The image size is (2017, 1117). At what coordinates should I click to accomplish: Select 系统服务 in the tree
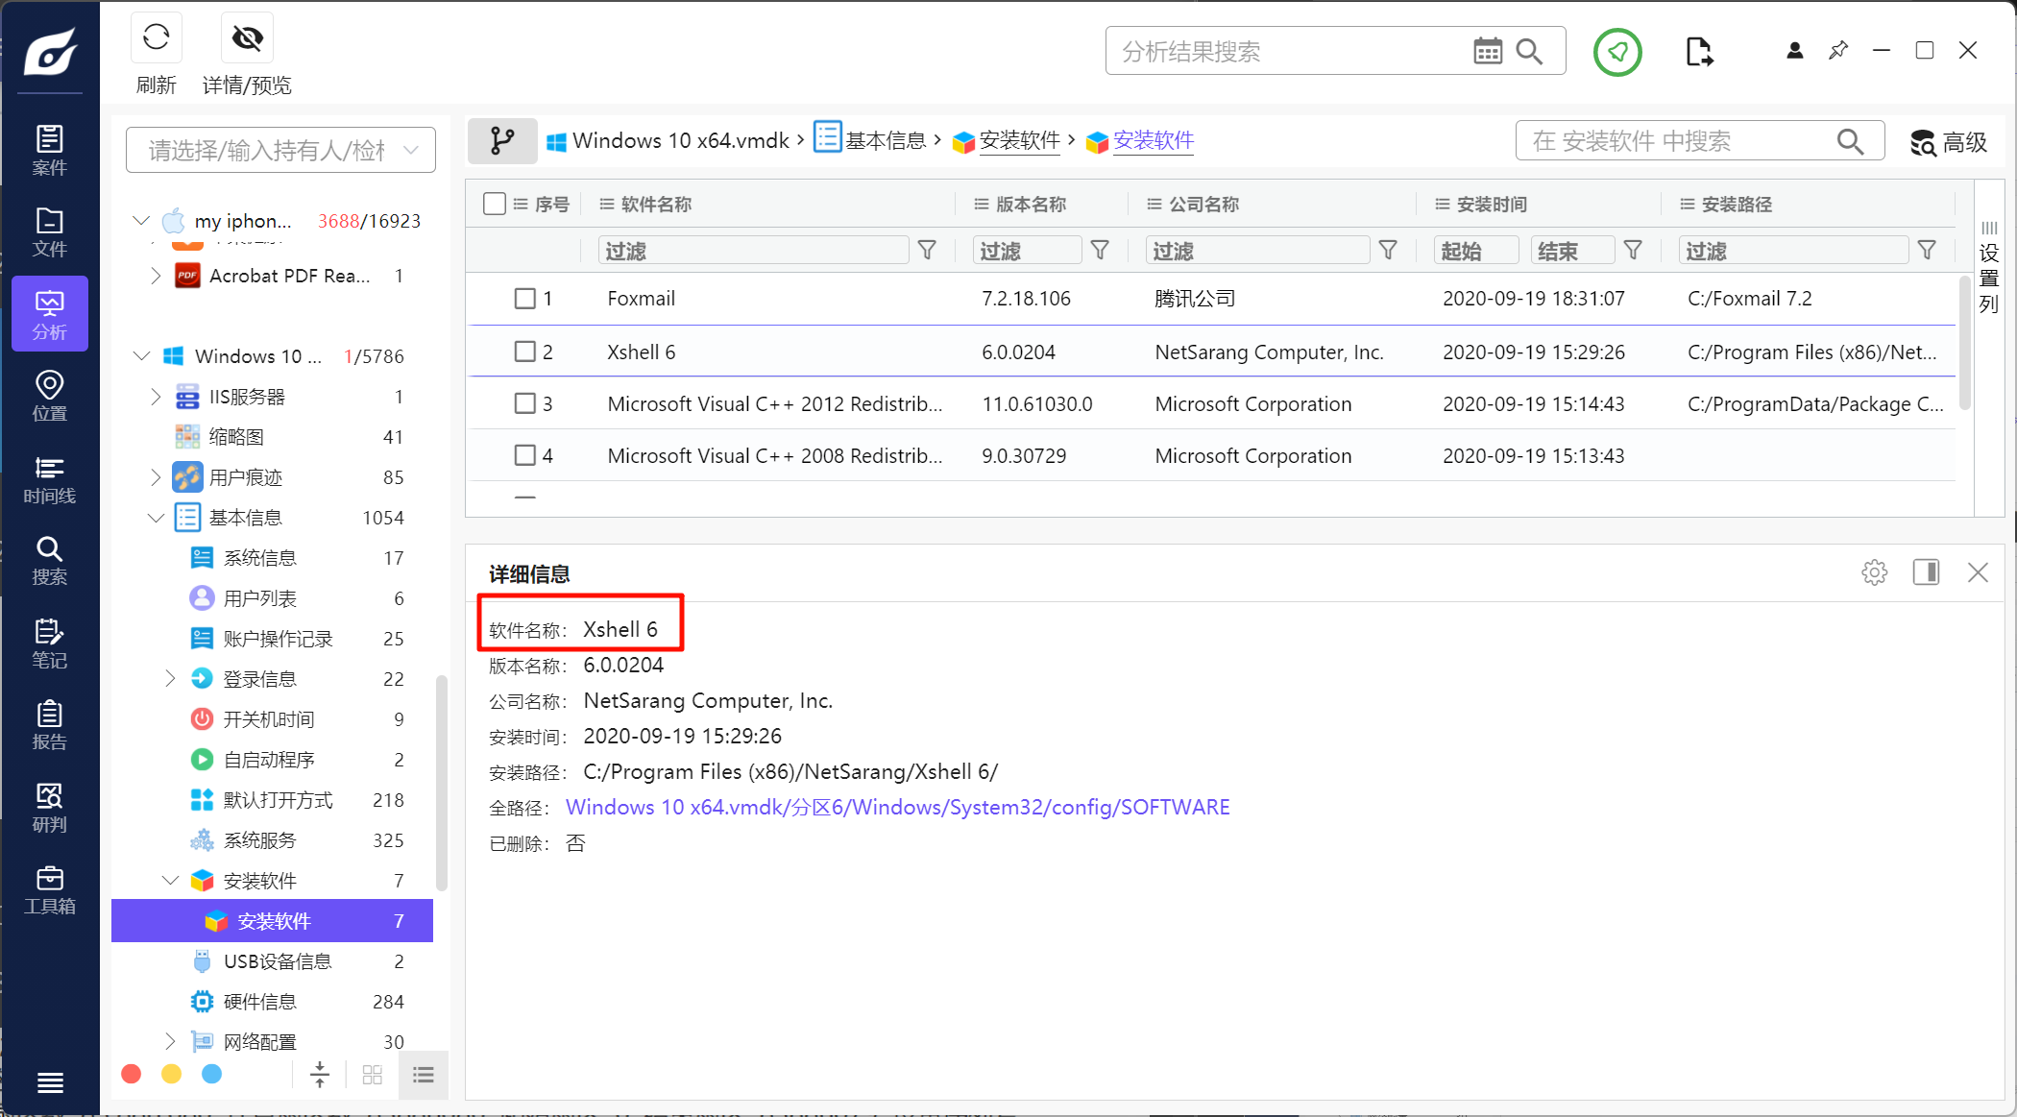259,840
